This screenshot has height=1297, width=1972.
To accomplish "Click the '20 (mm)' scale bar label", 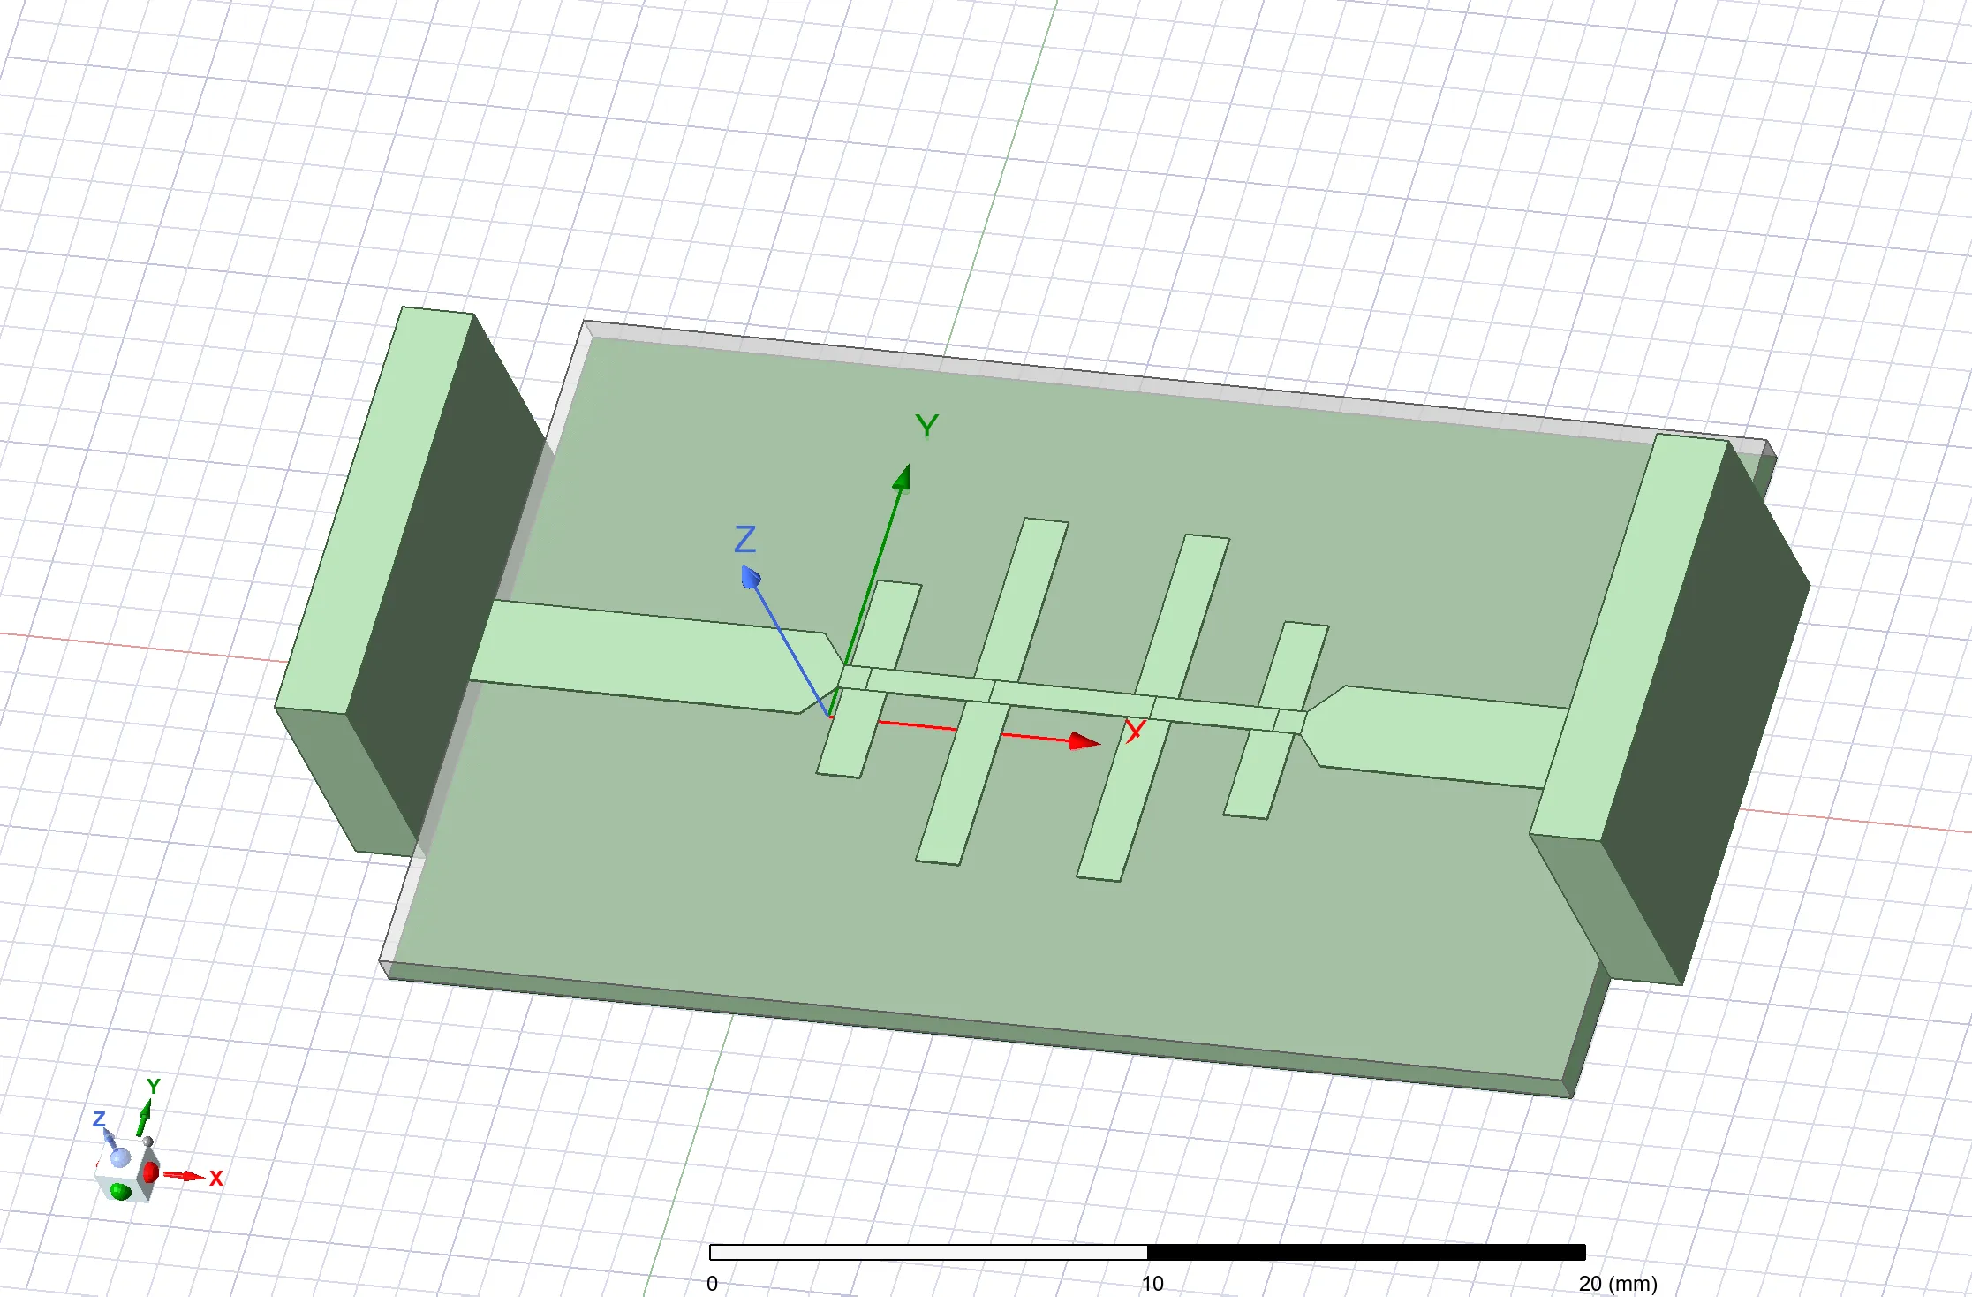I will [1618, 1284].
